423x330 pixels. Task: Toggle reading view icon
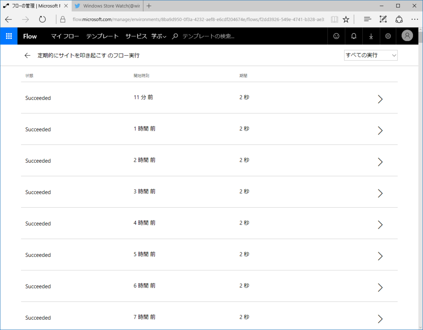point(335,19)
